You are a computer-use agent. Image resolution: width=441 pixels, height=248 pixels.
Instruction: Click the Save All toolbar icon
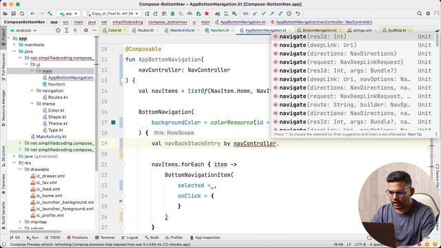tap(13, 14)
